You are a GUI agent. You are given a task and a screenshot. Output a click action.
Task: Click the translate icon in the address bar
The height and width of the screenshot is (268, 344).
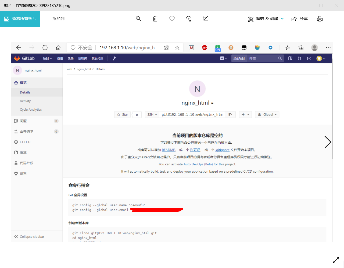pos(166,48)
